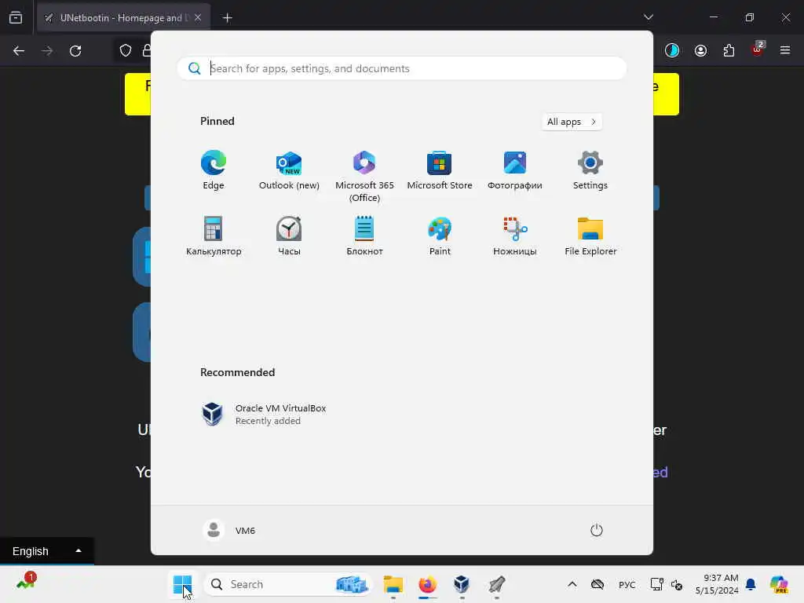Toggle the dark mode extension icon

[672, 50]
